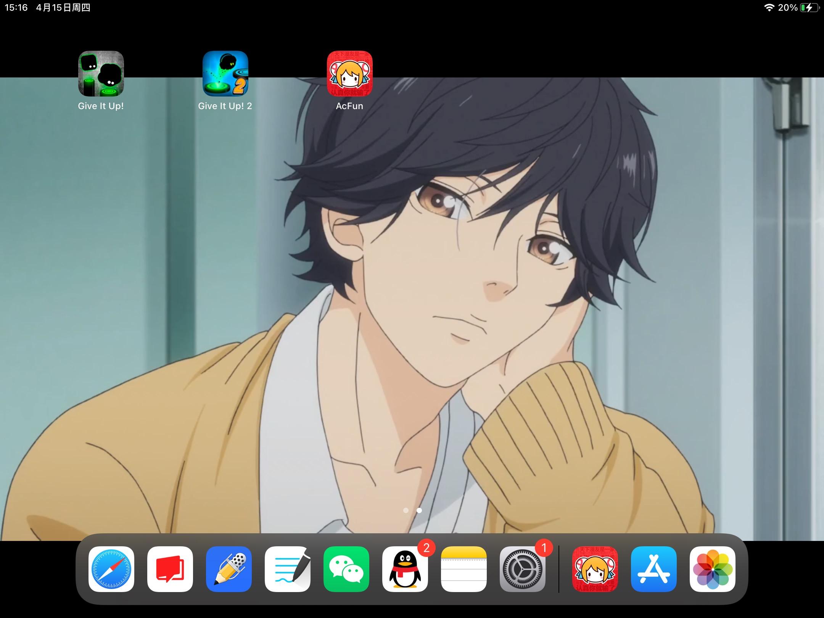Go to first home screen page dot

(406, 510)
